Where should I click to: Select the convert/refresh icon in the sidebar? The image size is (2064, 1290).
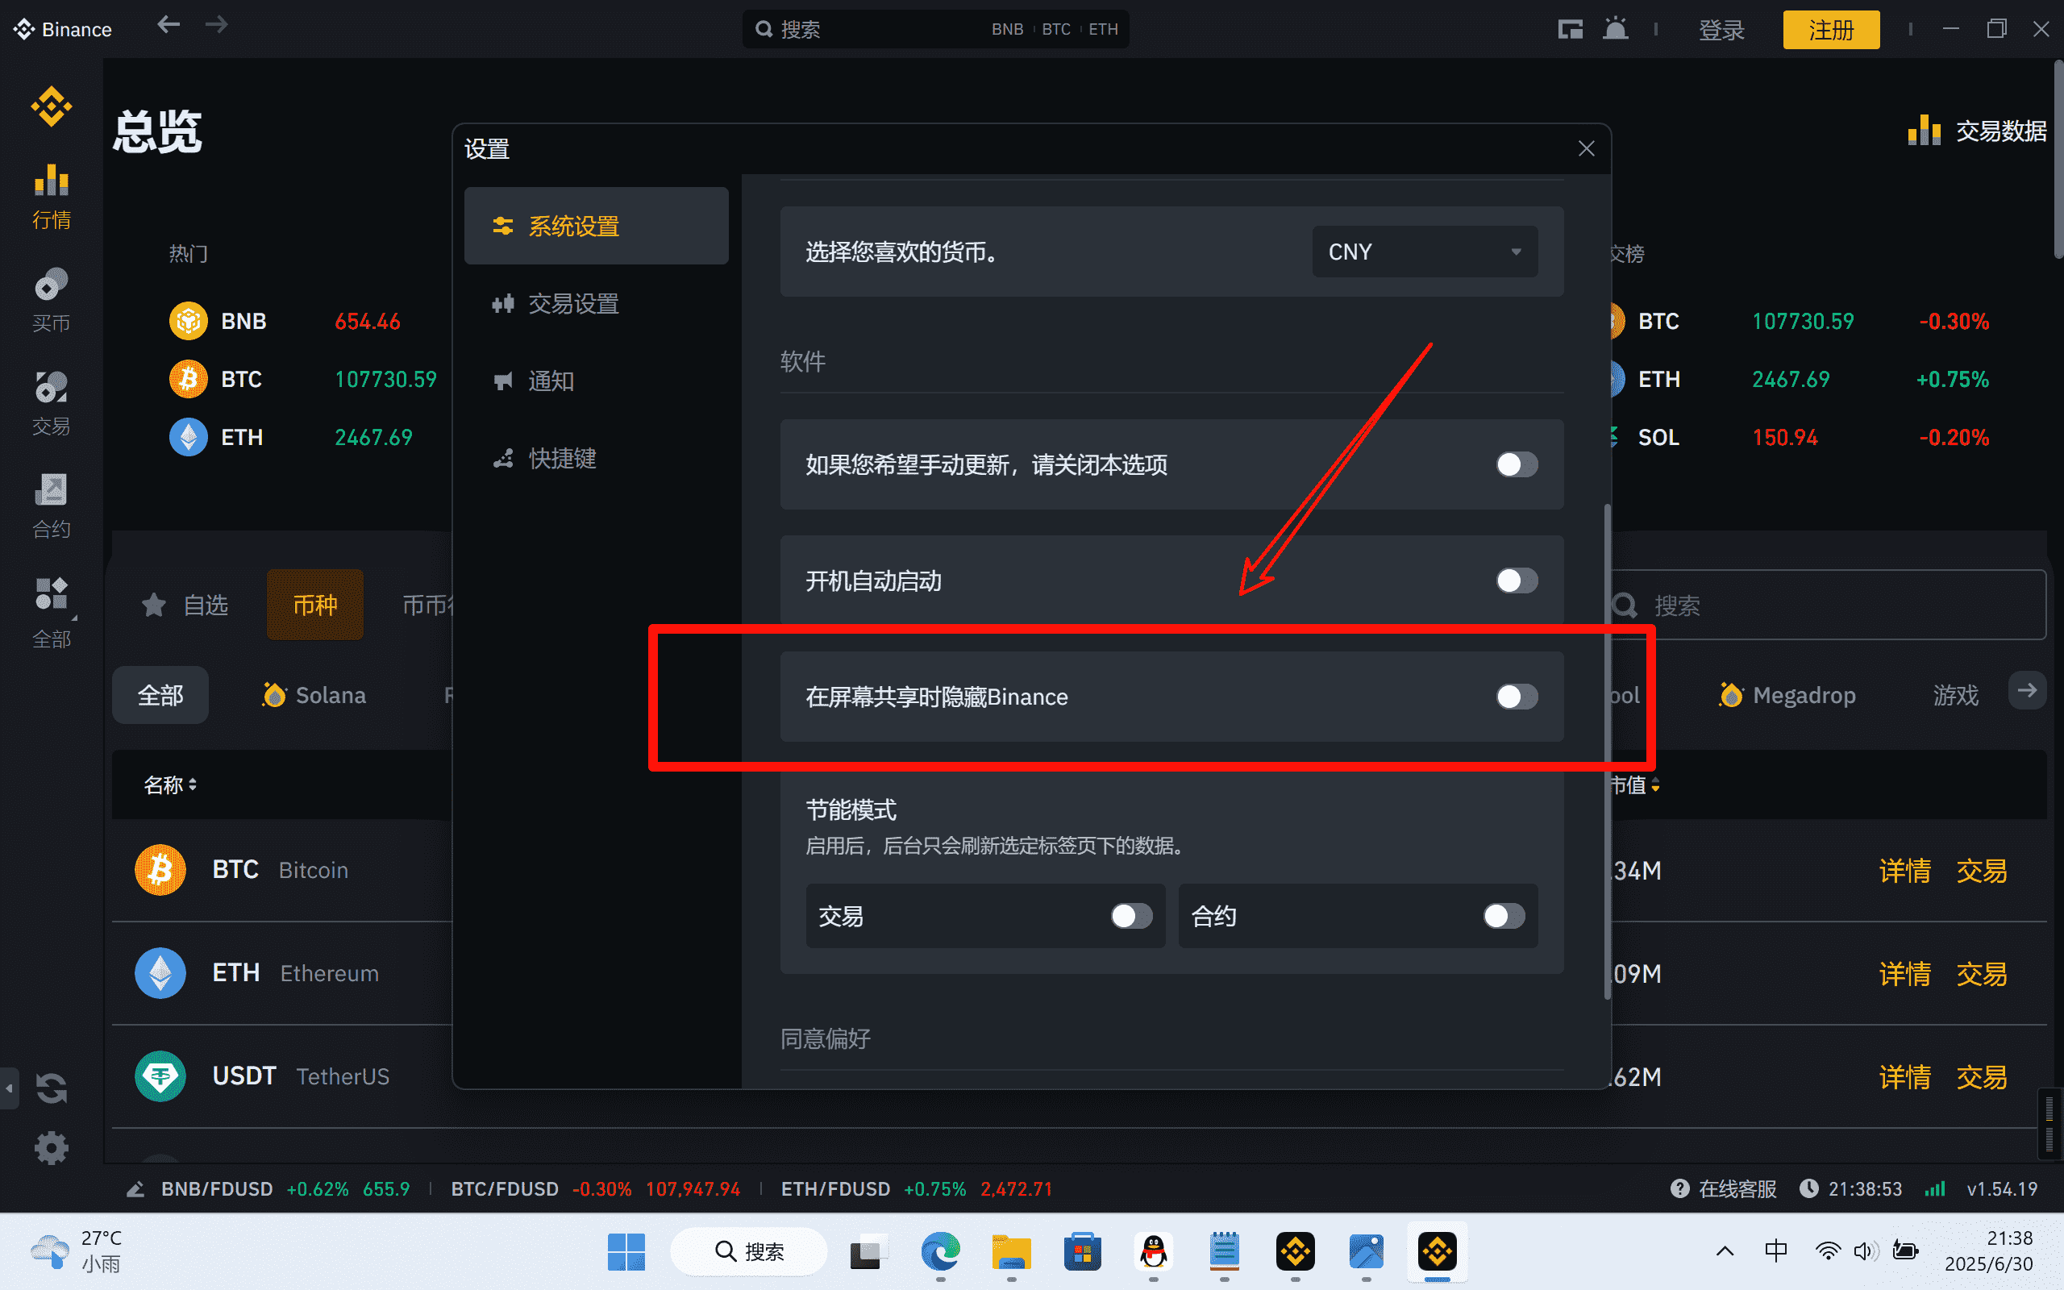(x=51, y=1088)
